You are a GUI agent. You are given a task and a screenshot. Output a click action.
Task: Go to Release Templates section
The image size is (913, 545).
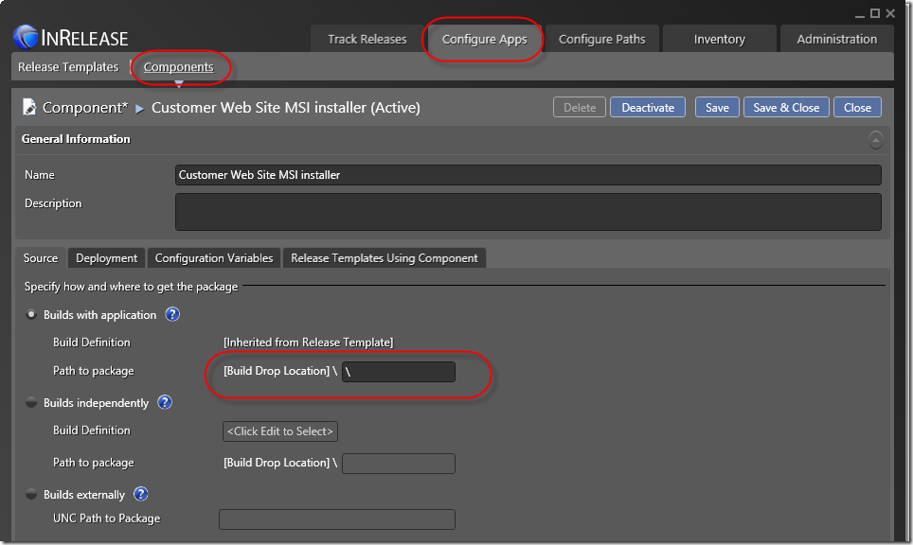pos(68,67)
